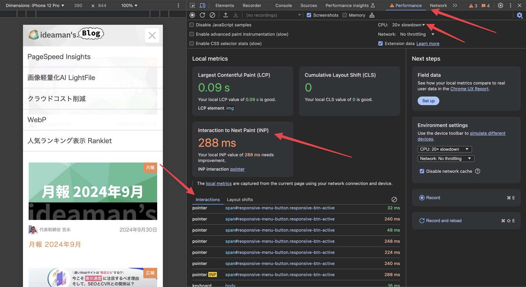
Task: Select the Layout shifts tab
Action: [x=240, y=200]
